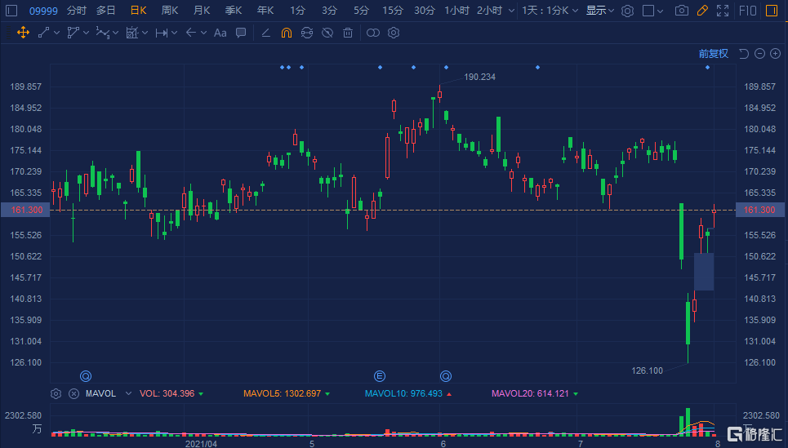The height and width of the screenshot is (448, 788).
Task: Click the comment bubble annotation tool
Action: pos(241,33)
